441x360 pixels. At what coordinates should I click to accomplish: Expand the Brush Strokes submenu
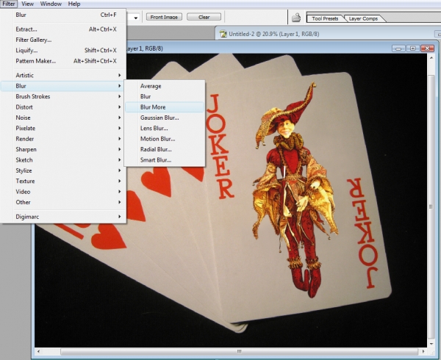(x=63, y=96)
